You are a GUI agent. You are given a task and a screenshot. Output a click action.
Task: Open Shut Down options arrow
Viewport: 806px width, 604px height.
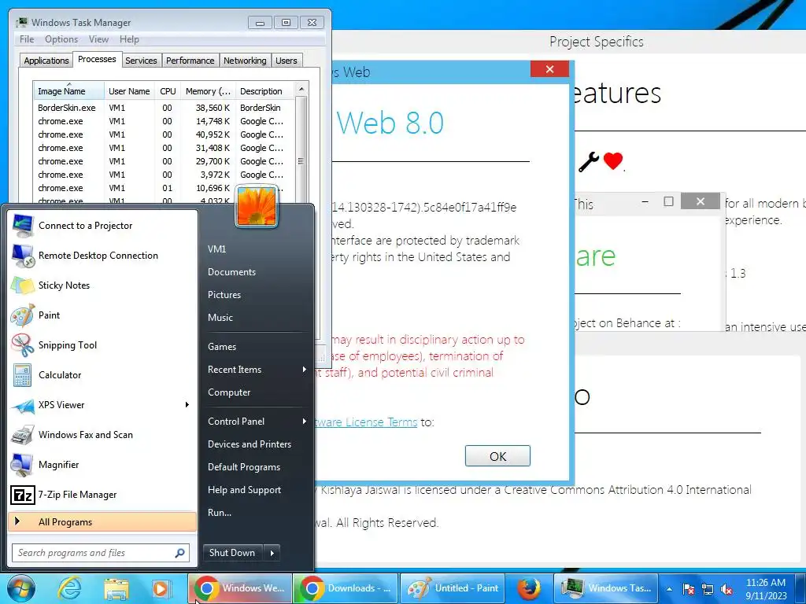[x=272, y=553]
